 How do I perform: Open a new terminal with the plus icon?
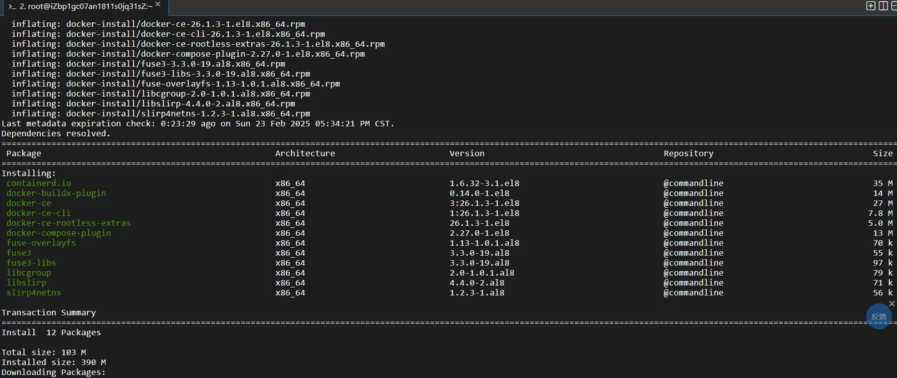pyautogui.click(x=871, y=6)
